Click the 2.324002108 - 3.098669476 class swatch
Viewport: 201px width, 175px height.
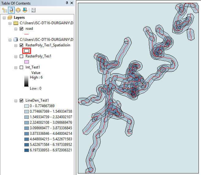[x=26, y=122]
